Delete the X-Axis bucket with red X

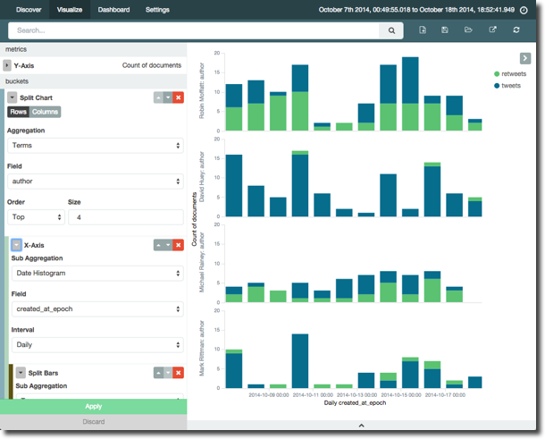178,244
